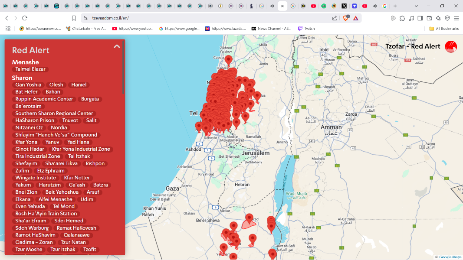Select the Alfei Menashe tag
The image size is (463, 260).
pos(55,199)
